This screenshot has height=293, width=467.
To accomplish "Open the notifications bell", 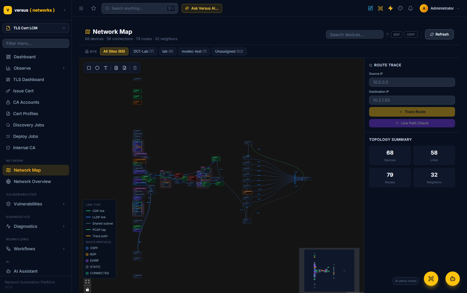I will 410,8.
